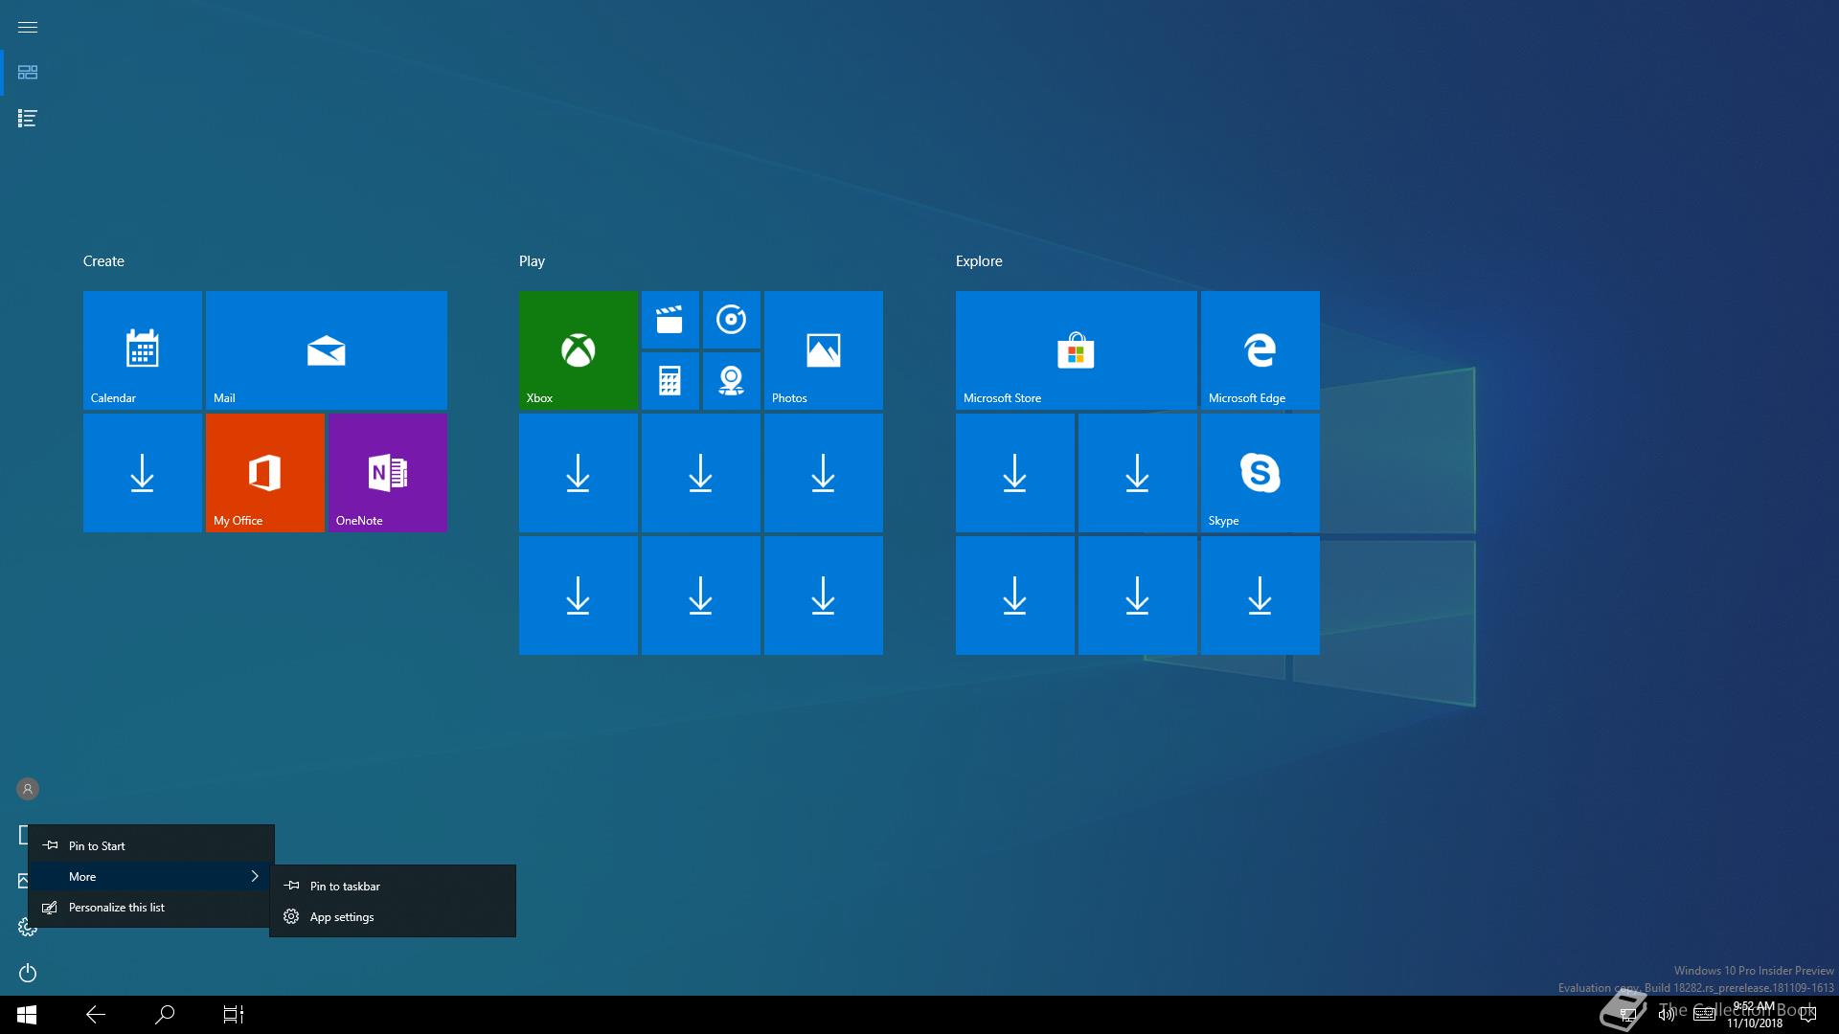Click download tile directly below Xbox
Viewport: 1839px width, 1034px height.
pyautogui.click(x=579, y=473)
